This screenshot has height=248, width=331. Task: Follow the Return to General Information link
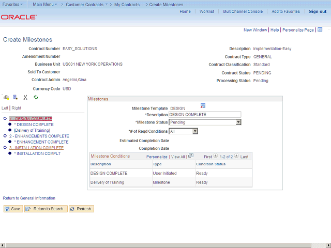[29, 198]
